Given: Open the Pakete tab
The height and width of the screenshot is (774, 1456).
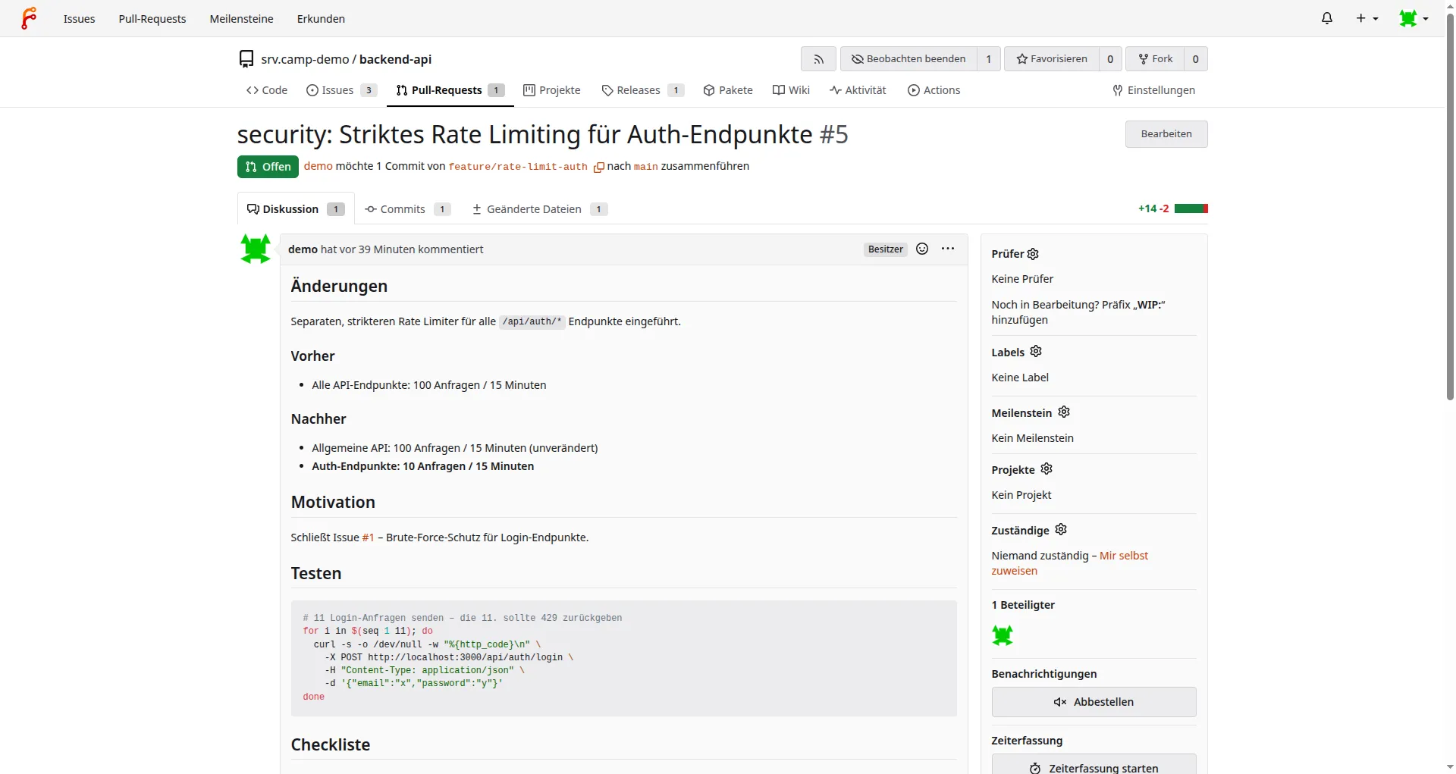Looking at the screenshot, I should (x=728, y=90).
